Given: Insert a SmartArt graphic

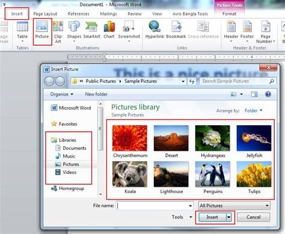Looking at the screenshot, I should pos(91,30).
